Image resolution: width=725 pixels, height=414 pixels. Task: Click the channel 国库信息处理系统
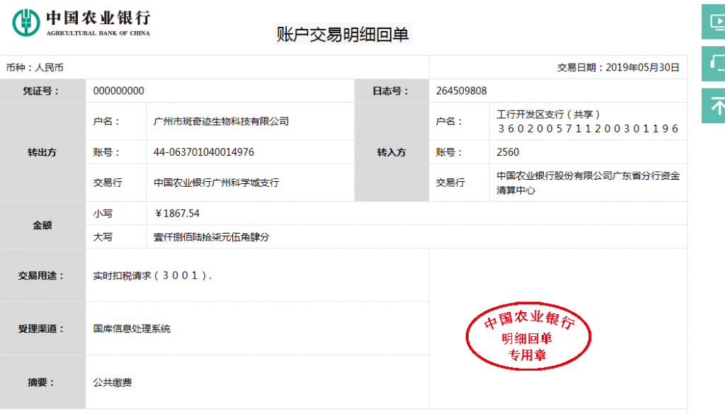(x=132, y=329)
